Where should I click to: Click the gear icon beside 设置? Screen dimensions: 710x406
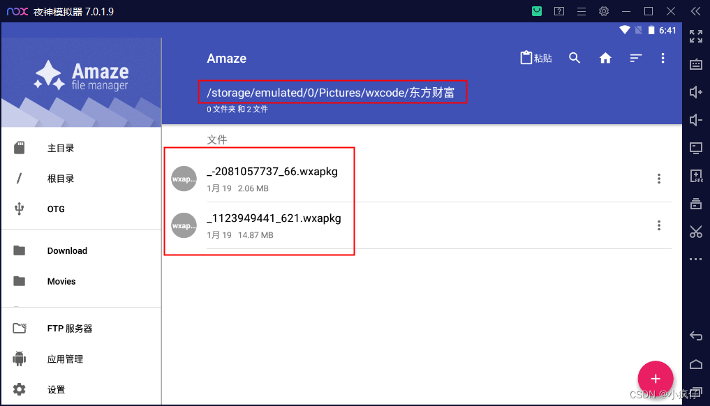[x=19, y=389]
